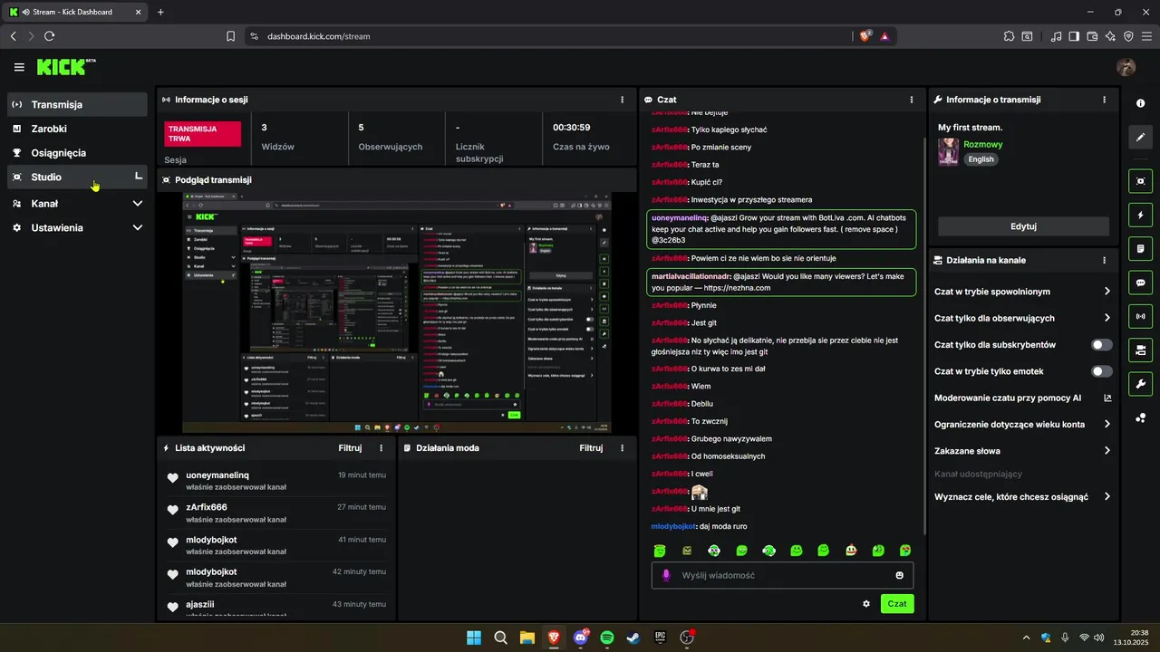Select Transmisja in left menu

(x=77, y=104)
